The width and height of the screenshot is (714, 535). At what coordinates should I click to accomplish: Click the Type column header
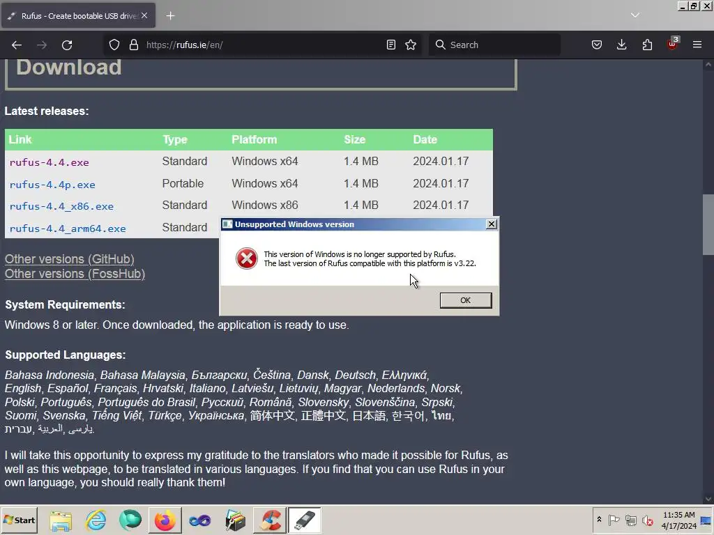click(175, 139)
